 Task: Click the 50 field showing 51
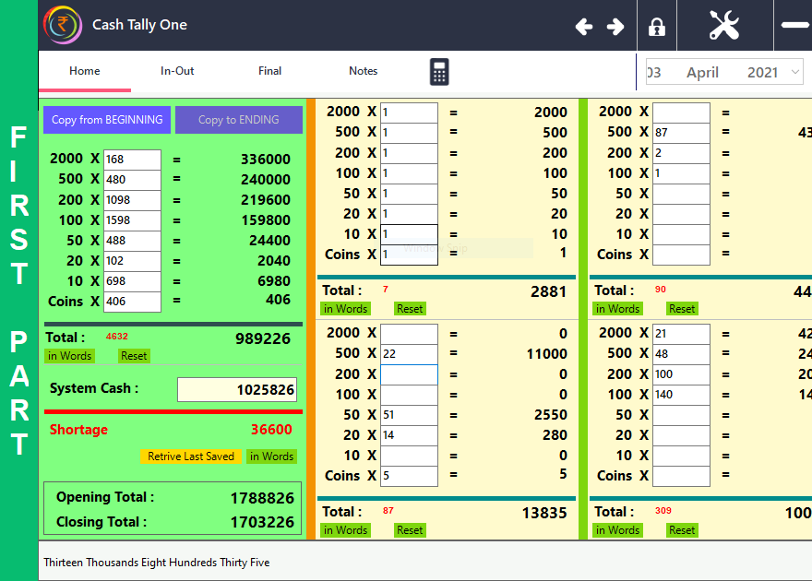(409, 415)
